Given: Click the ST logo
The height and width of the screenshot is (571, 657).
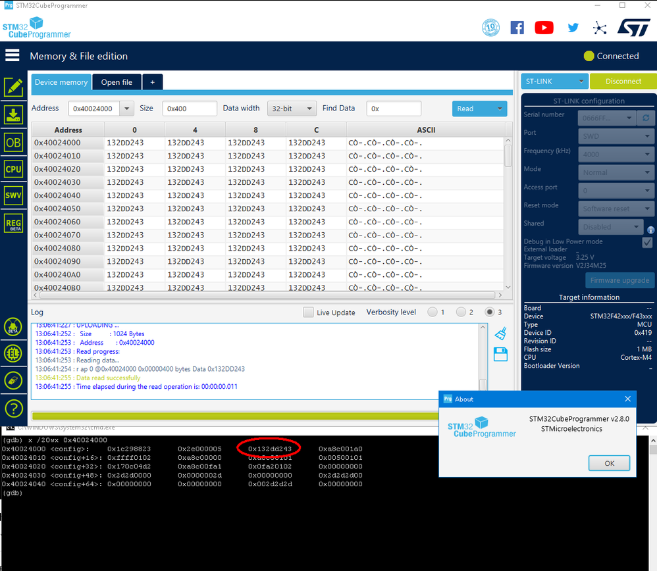Looking at the screenshot, I should [633, 28].
